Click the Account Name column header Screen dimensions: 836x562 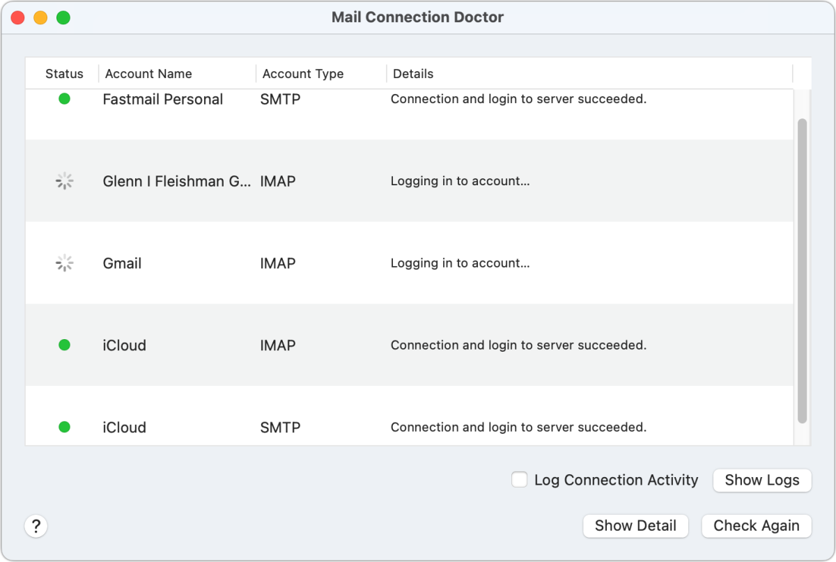148,73
